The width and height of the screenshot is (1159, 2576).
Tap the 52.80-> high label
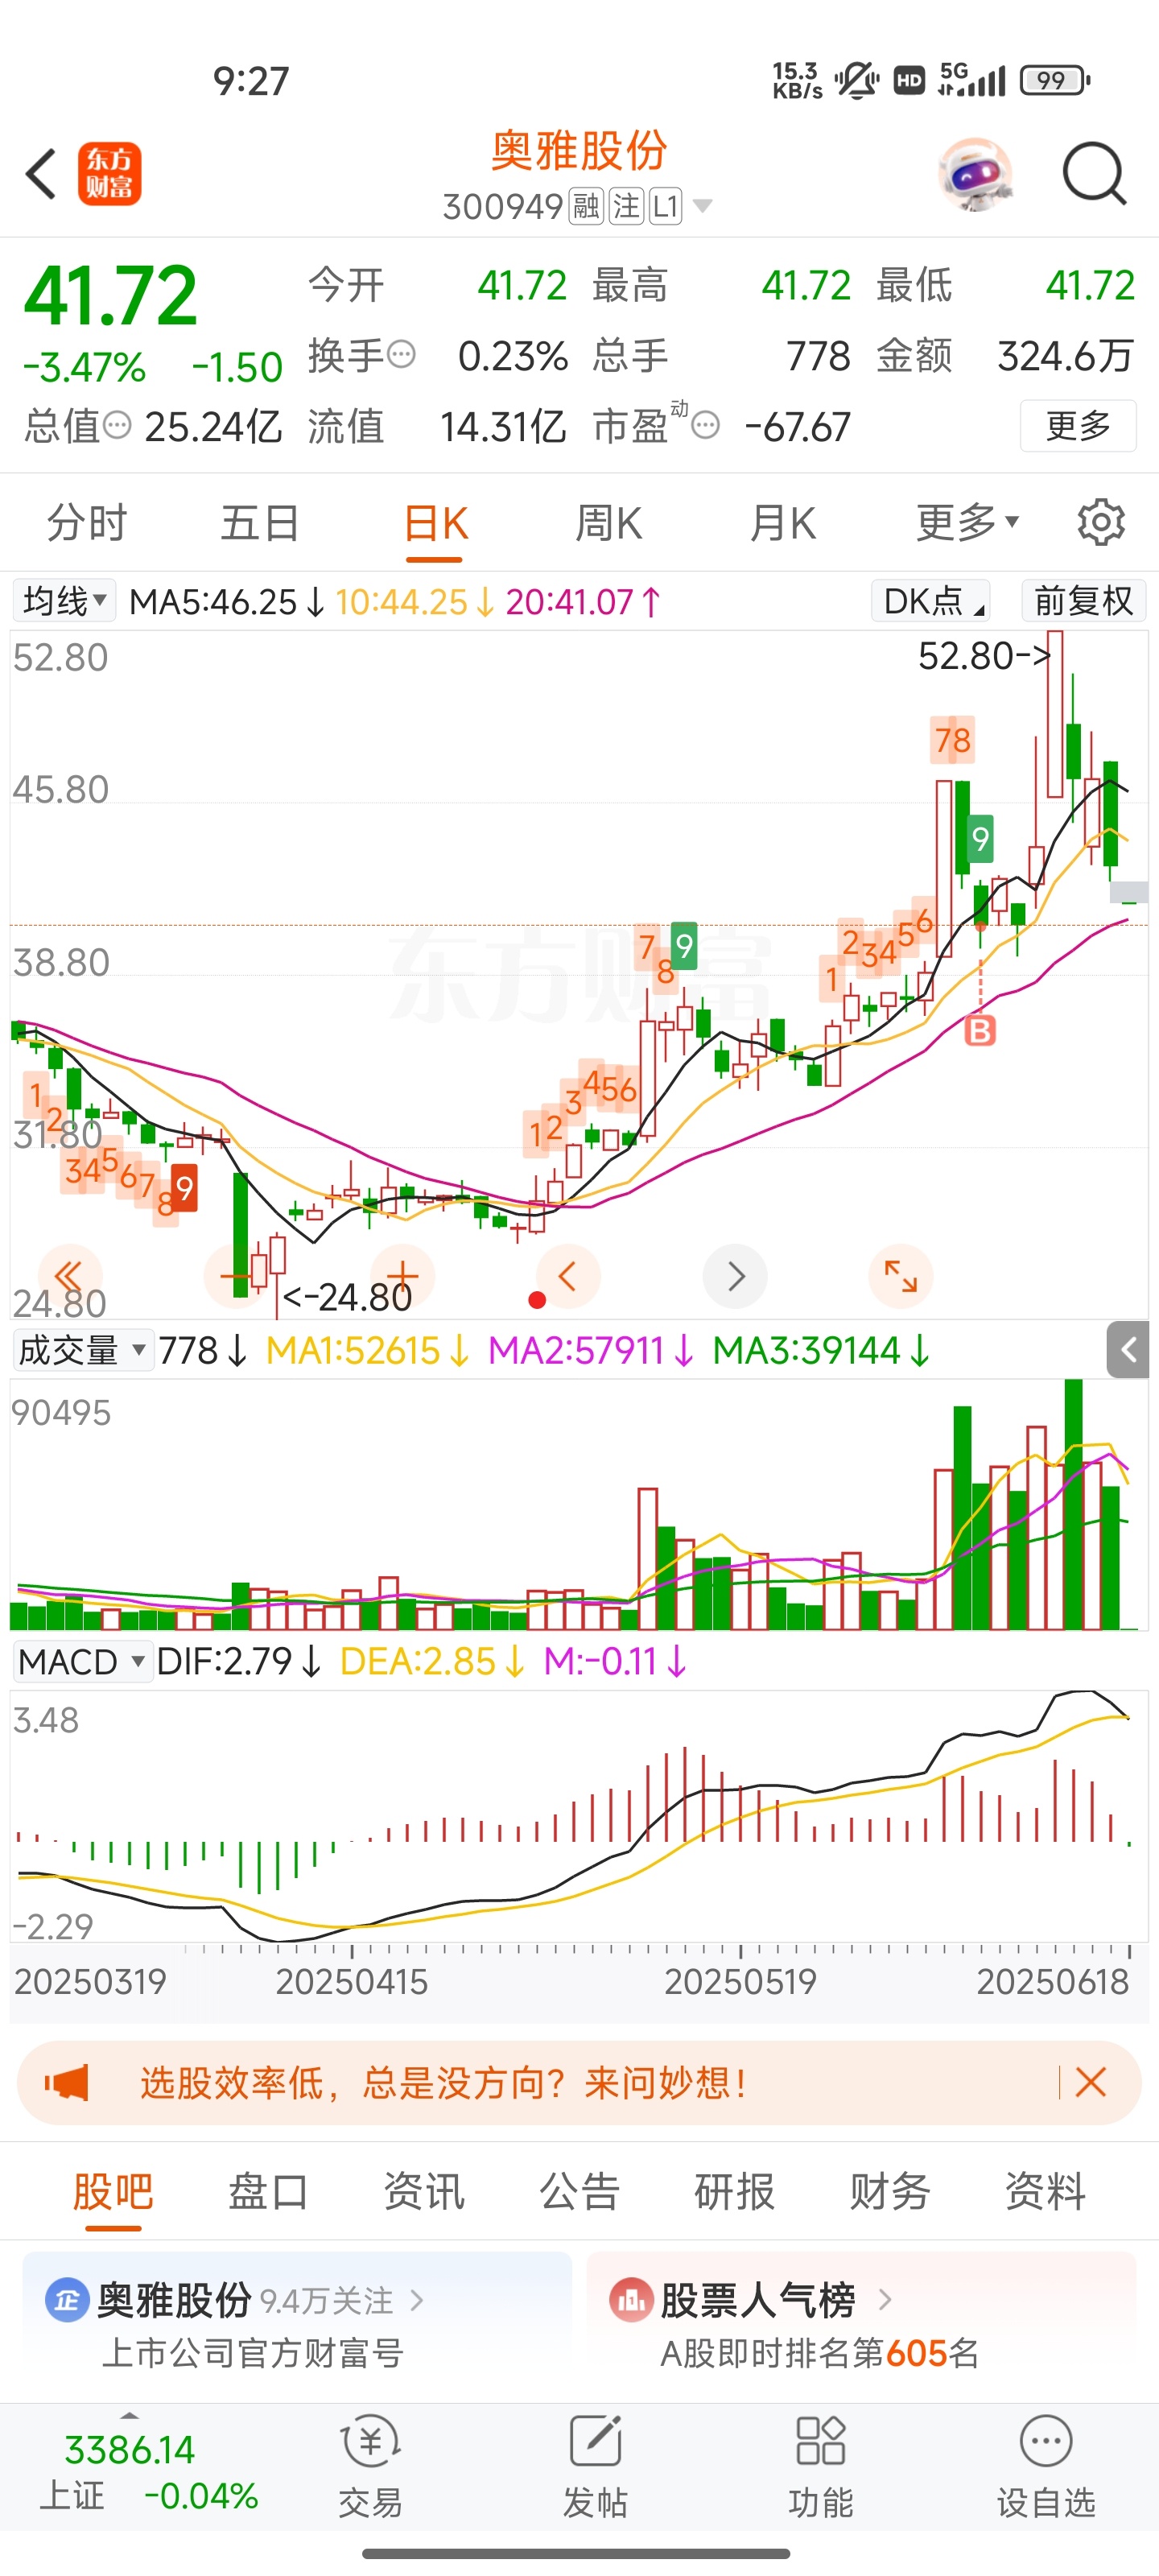coord(985,656)
